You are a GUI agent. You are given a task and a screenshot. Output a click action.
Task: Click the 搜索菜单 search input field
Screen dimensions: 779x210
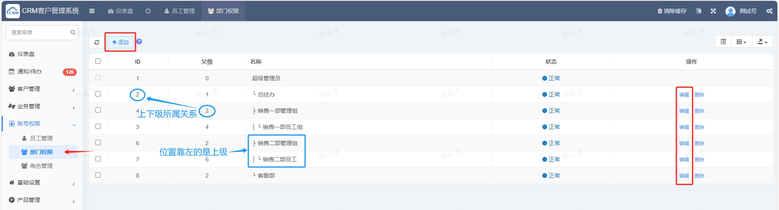coord(39,32)
